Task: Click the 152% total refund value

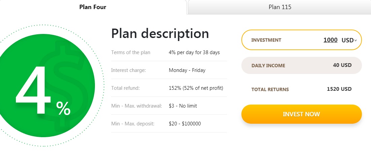Action: pos(196,88)
